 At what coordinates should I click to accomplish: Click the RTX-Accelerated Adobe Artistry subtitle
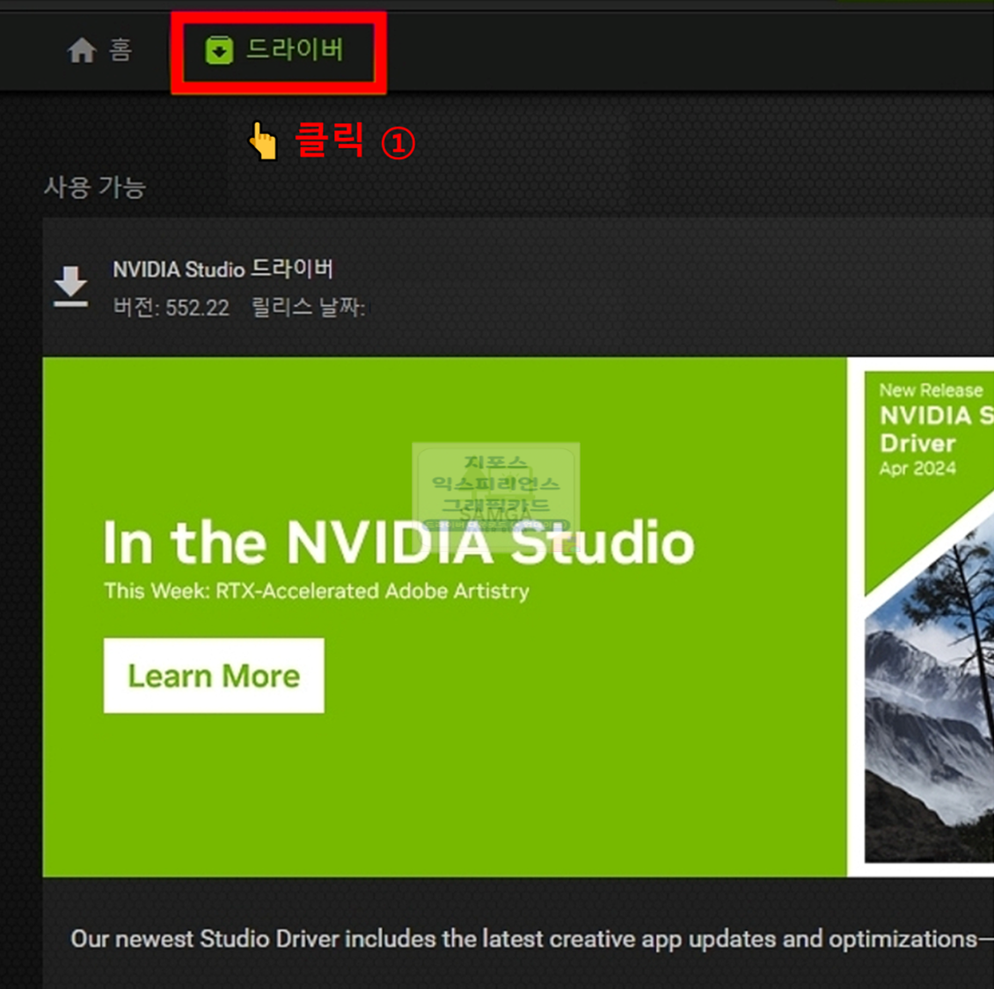coord(317,591)
